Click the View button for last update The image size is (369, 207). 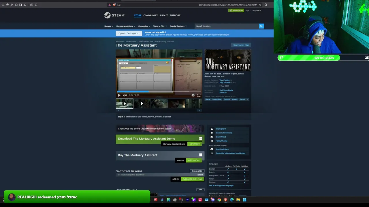click(200, 190)
